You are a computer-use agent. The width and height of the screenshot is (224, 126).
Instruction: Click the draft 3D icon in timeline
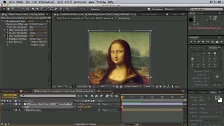coord(86,96)
